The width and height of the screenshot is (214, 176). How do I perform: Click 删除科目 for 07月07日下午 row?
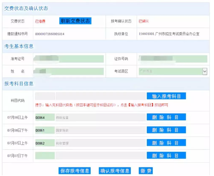click(166, 156)
